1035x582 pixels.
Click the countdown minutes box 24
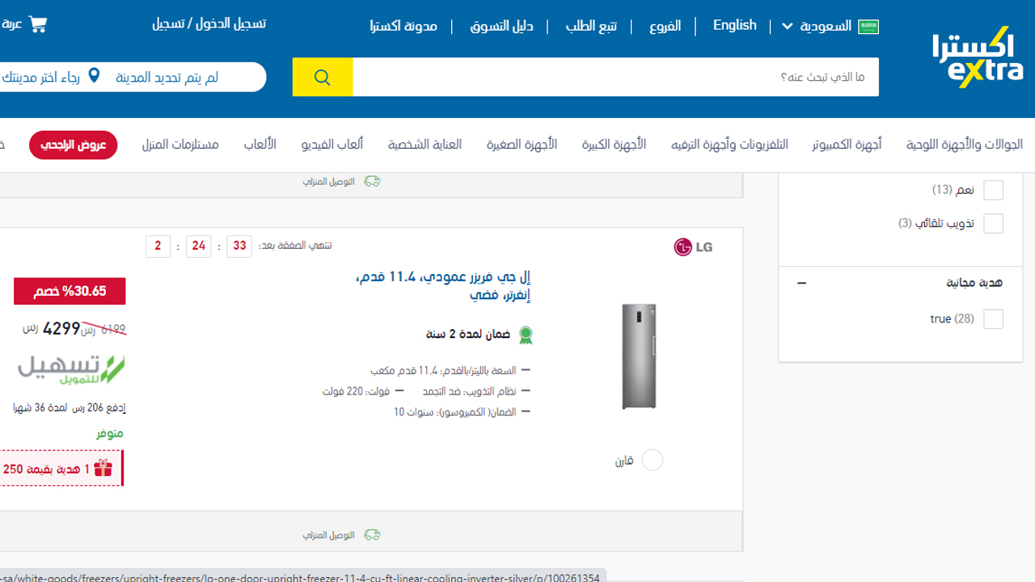tap(198, 247)
